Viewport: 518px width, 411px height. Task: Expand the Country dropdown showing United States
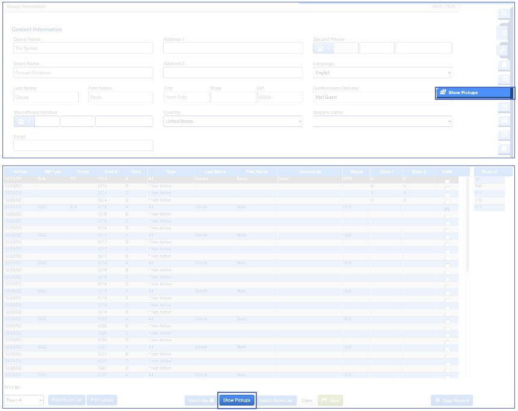(x=233, y=122)
